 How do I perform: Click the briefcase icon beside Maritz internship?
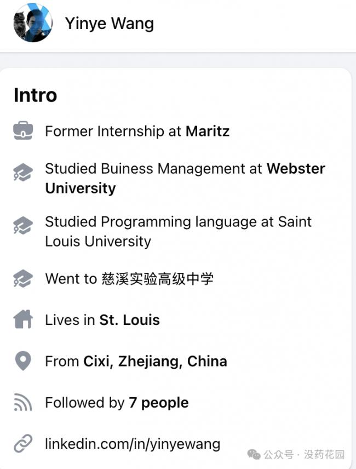(23, 131)
